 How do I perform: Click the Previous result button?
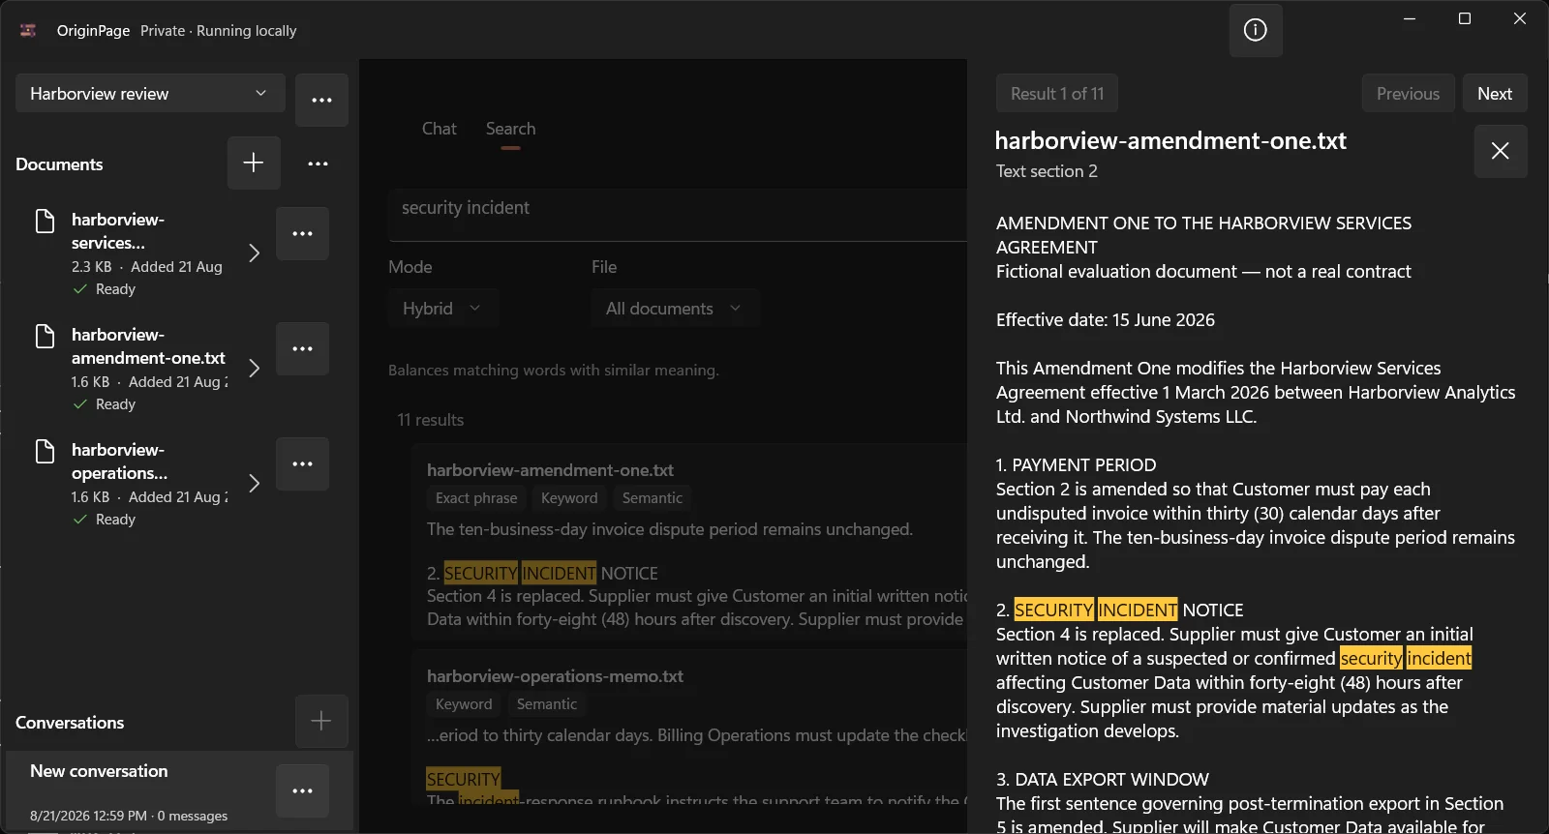[1408, 93]
